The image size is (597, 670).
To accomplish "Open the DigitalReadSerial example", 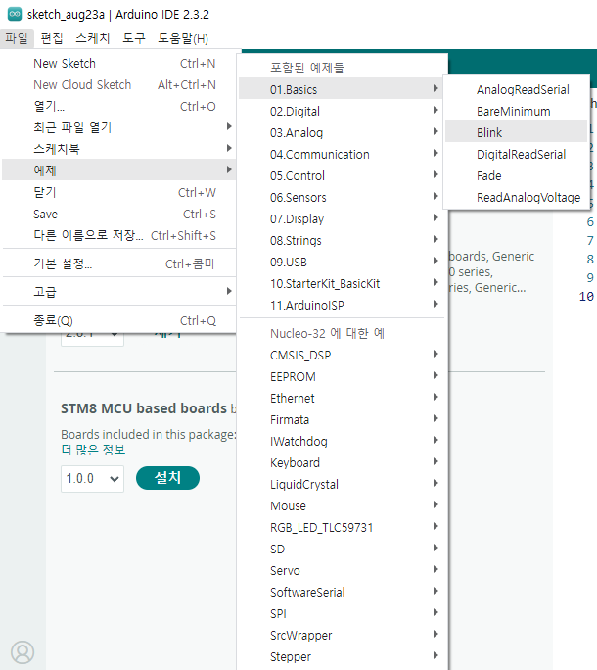I will pos(517,154).
